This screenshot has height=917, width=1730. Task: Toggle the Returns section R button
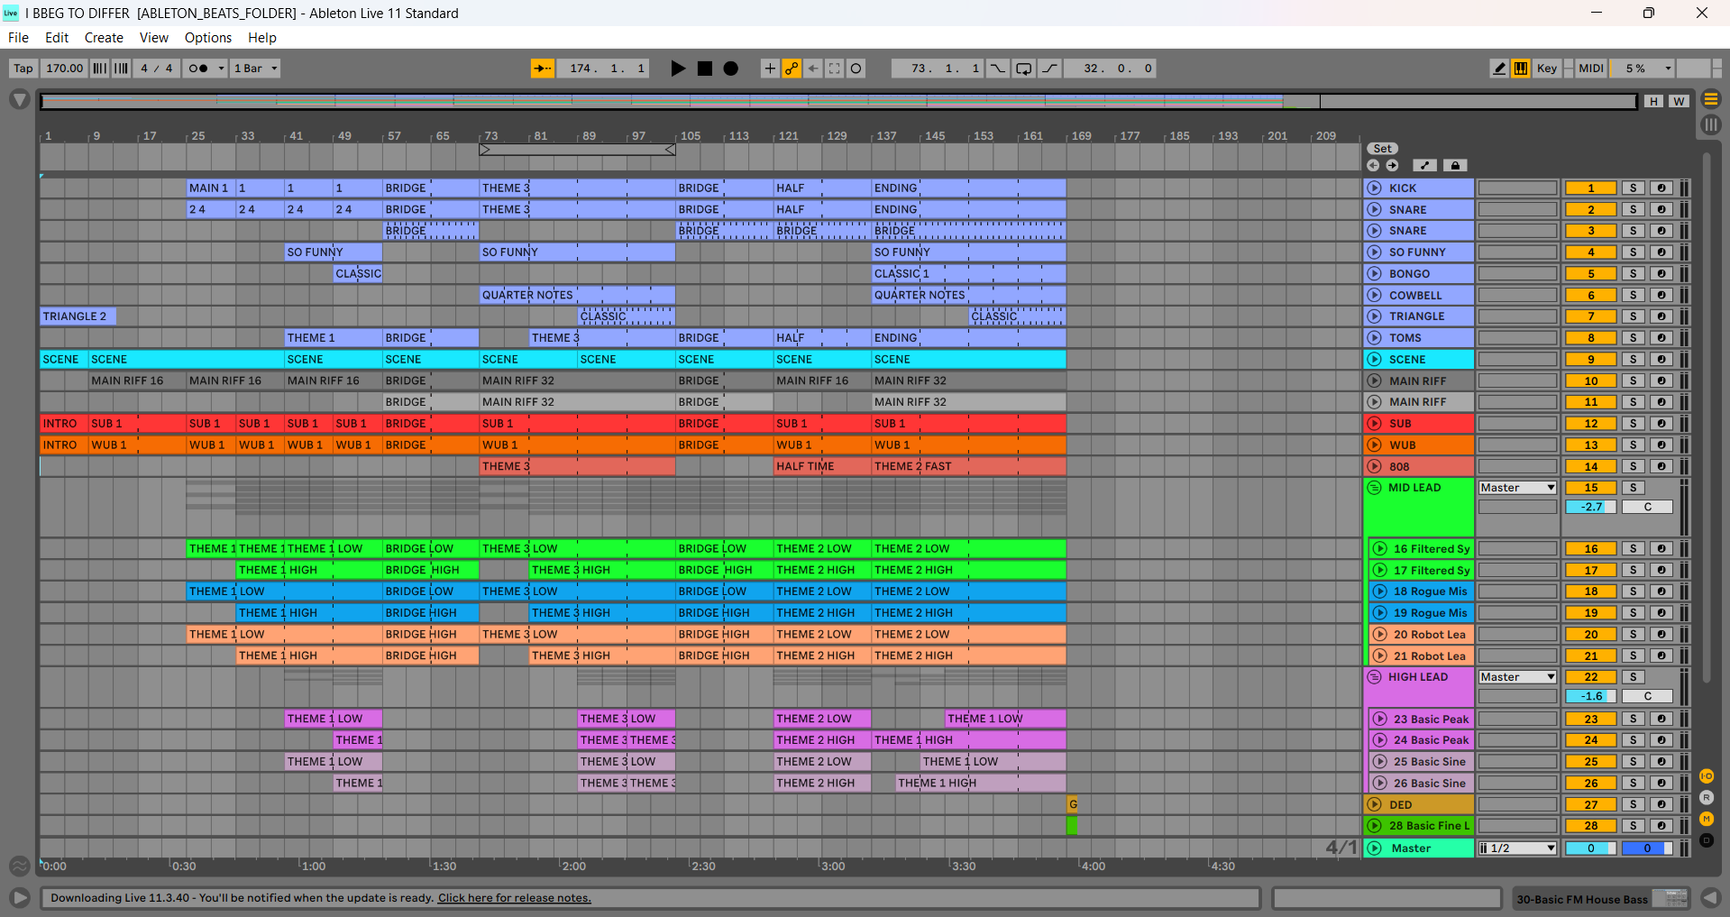[x=1707, y=797]
